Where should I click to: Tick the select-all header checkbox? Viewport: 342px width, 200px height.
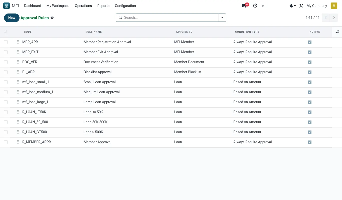tap(6, 31)
